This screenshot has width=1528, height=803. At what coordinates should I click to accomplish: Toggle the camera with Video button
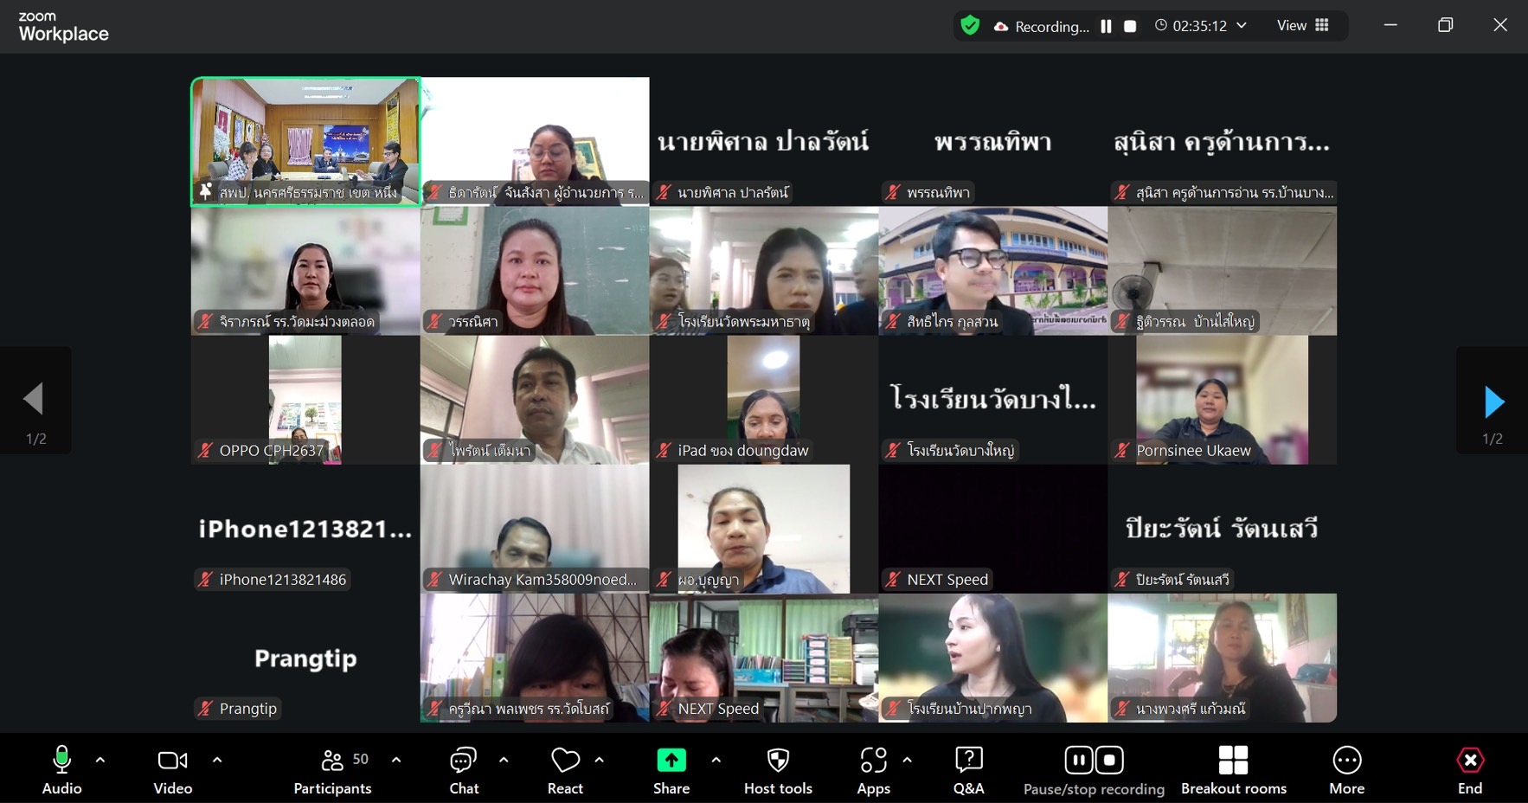172,768
